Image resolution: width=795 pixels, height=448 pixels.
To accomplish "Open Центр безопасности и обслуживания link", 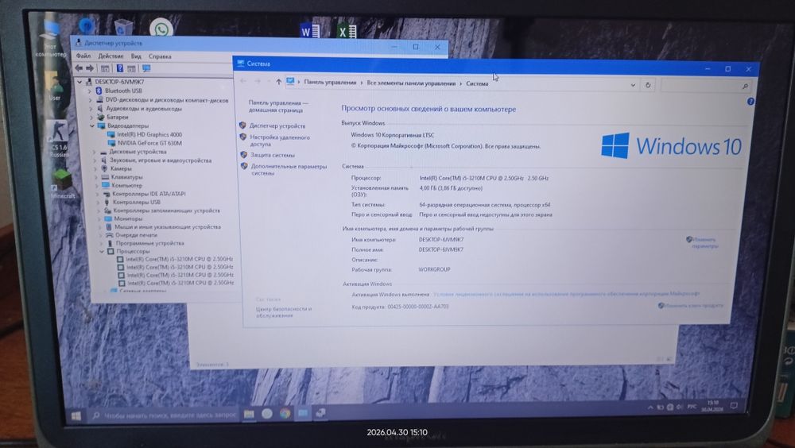I will pyautogui.click(x=284, y=311).
